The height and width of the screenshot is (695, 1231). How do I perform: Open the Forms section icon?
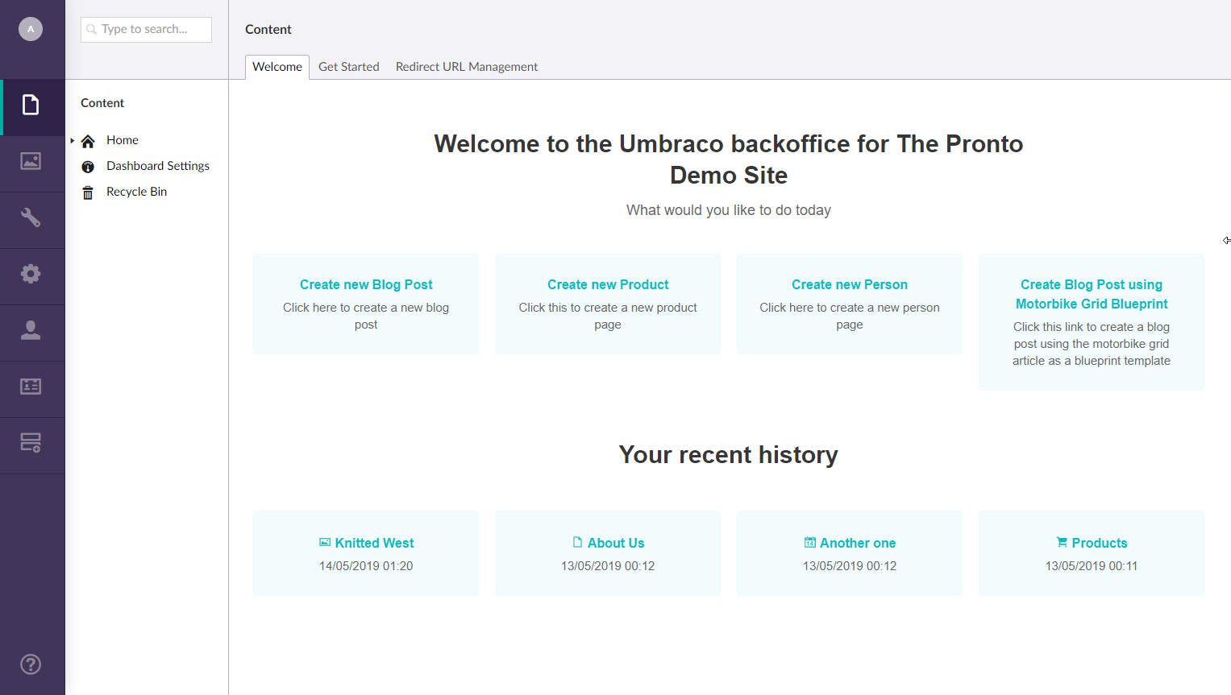coord(31,443)
